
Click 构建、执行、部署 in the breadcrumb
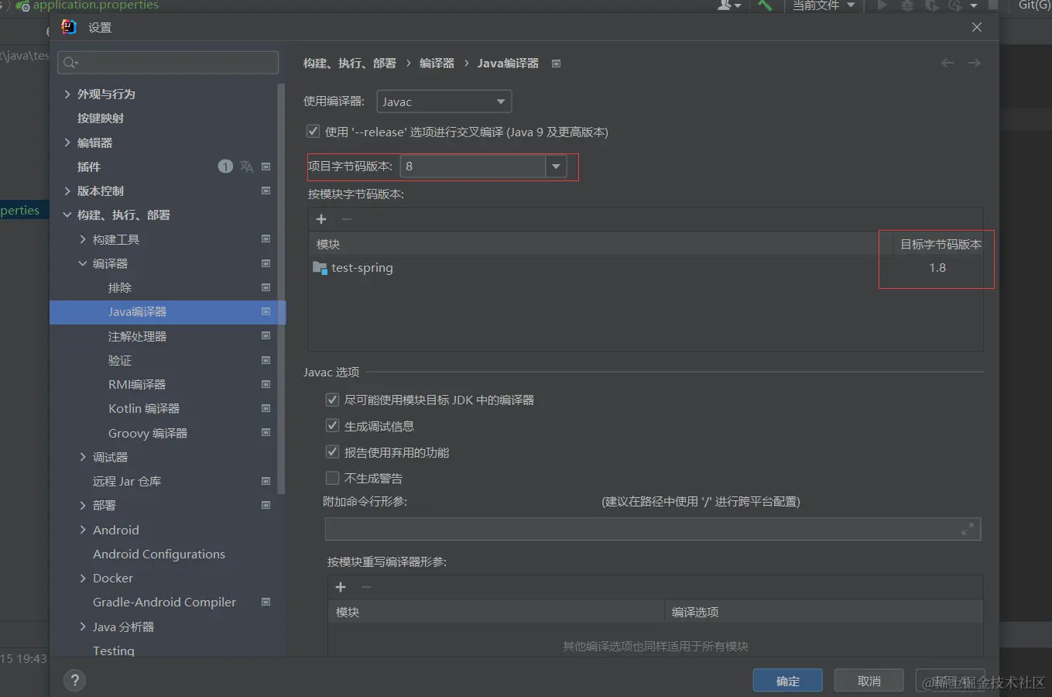click(350, 64)
